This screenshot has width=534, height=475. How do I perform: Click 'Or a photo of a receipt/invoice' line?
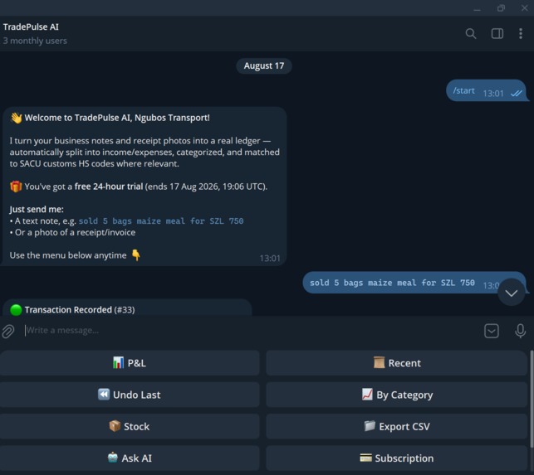point(75,232)
